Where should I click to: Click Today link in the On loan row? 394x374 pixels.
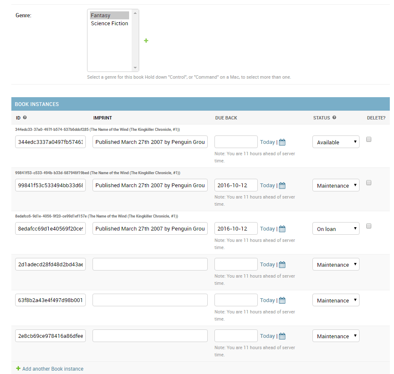coord(267,228)
